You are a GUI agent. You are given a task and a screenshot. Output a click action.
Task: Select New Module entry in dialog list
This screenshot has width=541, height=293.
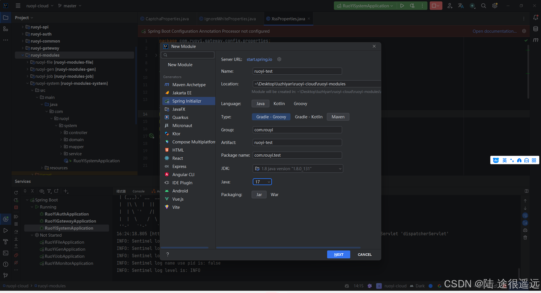(x=180, y=65)
